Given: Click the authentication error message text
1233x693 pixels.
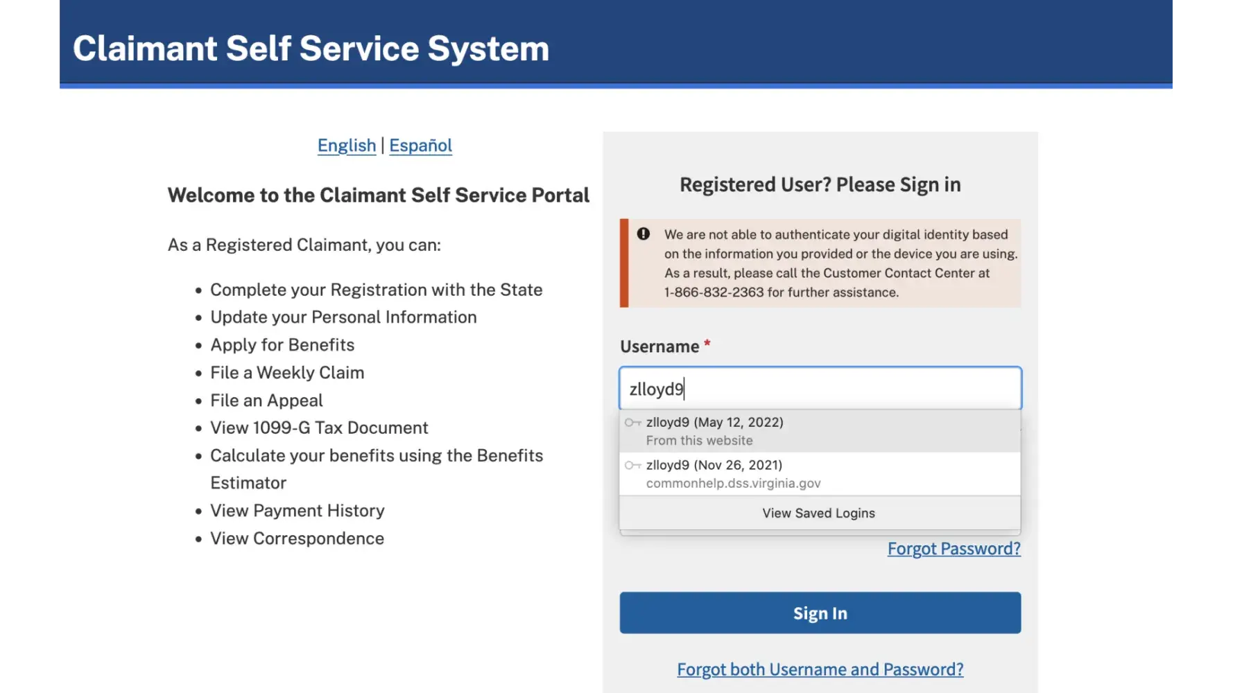Looking at the screenshot, I should (x=840, y=254).
